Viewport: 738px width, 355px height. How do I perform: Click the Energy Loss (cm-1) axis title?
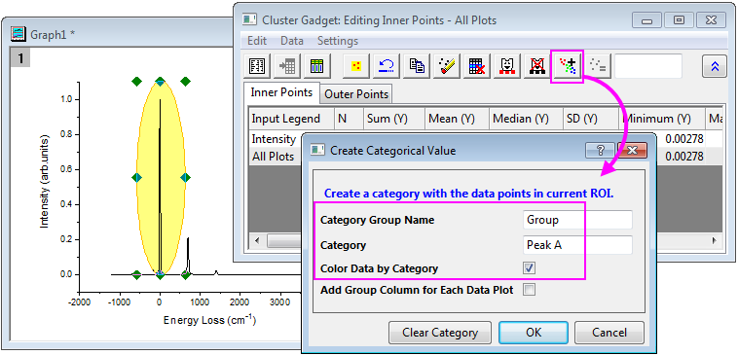click(x=209, y=320)
